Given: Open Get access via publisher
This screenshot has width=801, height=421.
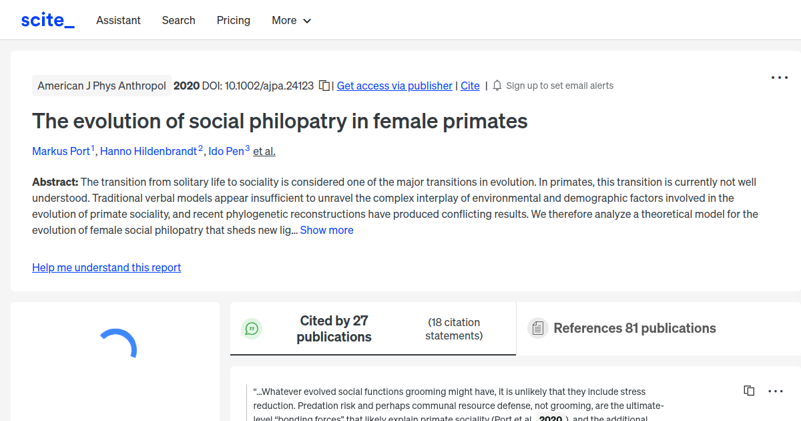Looking at the screenshot, I should 394,86.
